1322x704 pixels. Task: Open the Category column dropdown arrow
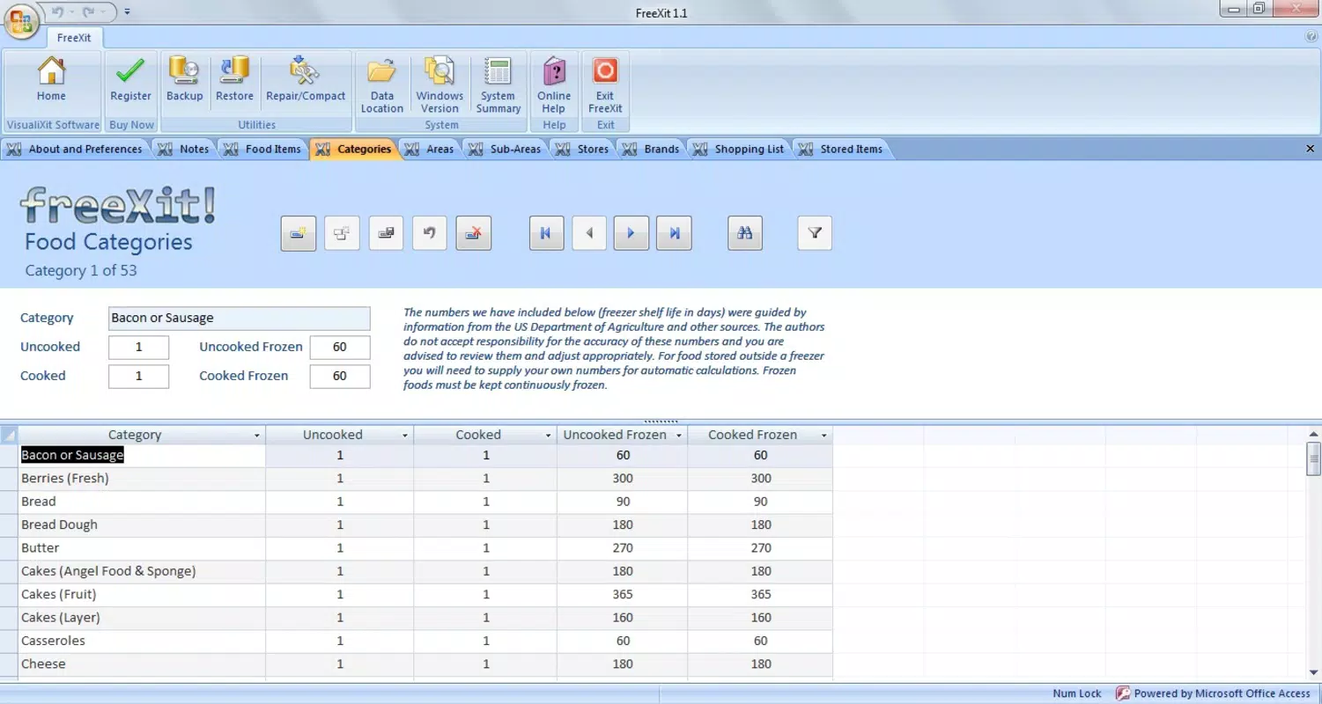tap(257, 436)
